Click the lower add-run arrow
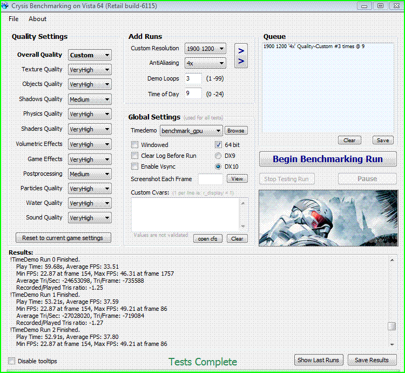The image size is (405, 373). [241, 61]
